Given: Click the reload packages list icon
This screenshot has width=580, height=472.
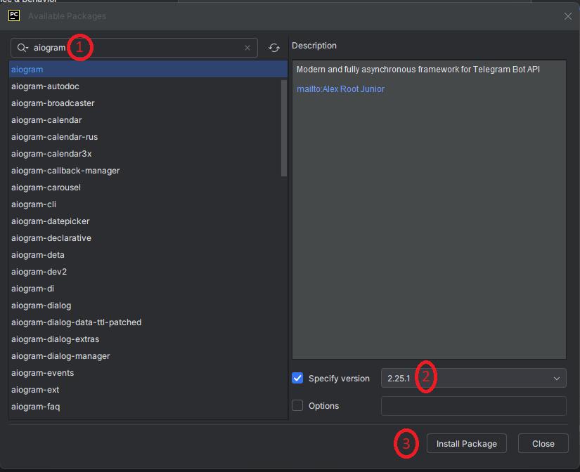Looking at the screenshot, I should click(274, 48).
